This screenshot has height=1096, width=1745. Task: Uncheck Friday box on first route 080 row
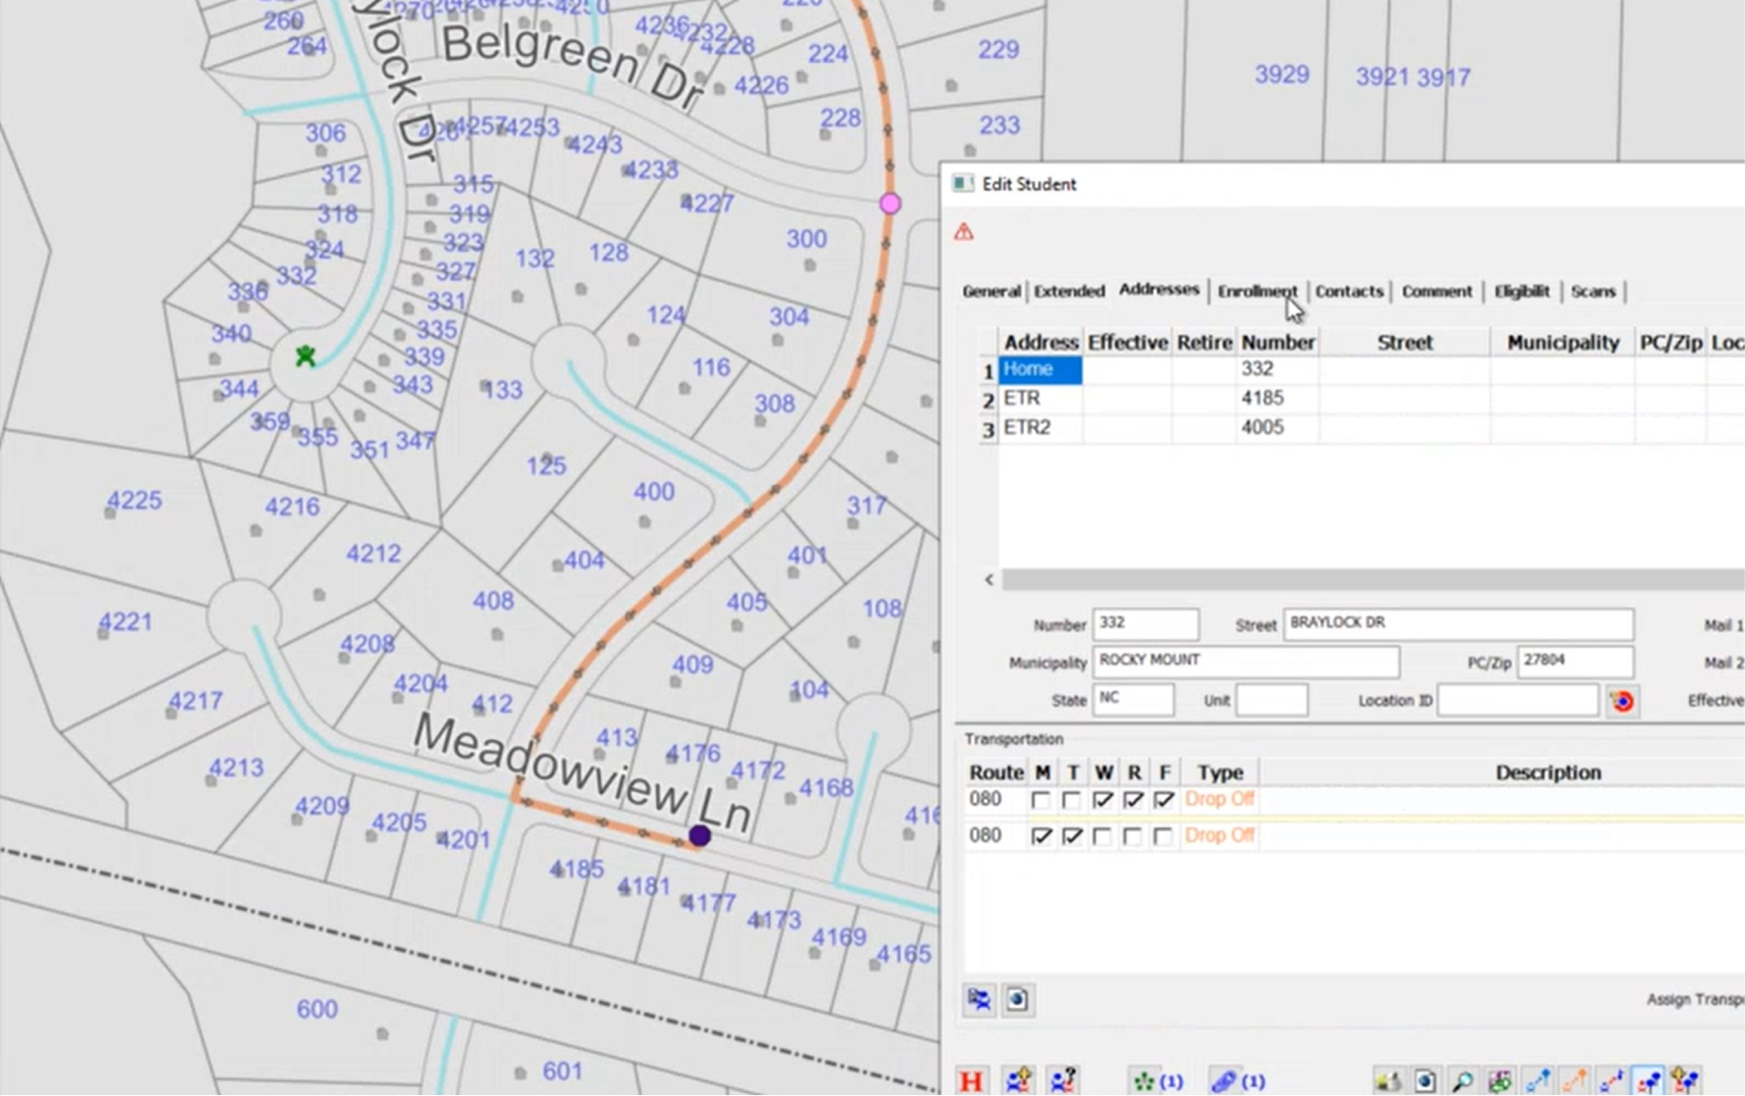[x=1163, y=800]
